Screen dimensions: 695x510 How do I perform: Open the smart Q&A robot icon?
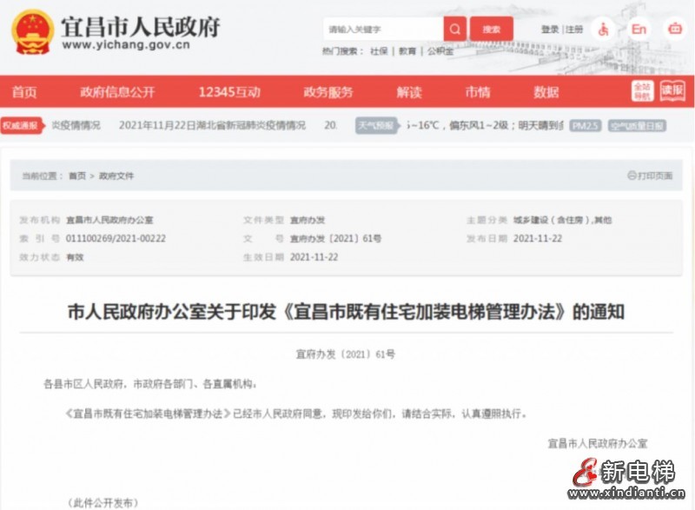pyautogui.click(x=674, y=28)
